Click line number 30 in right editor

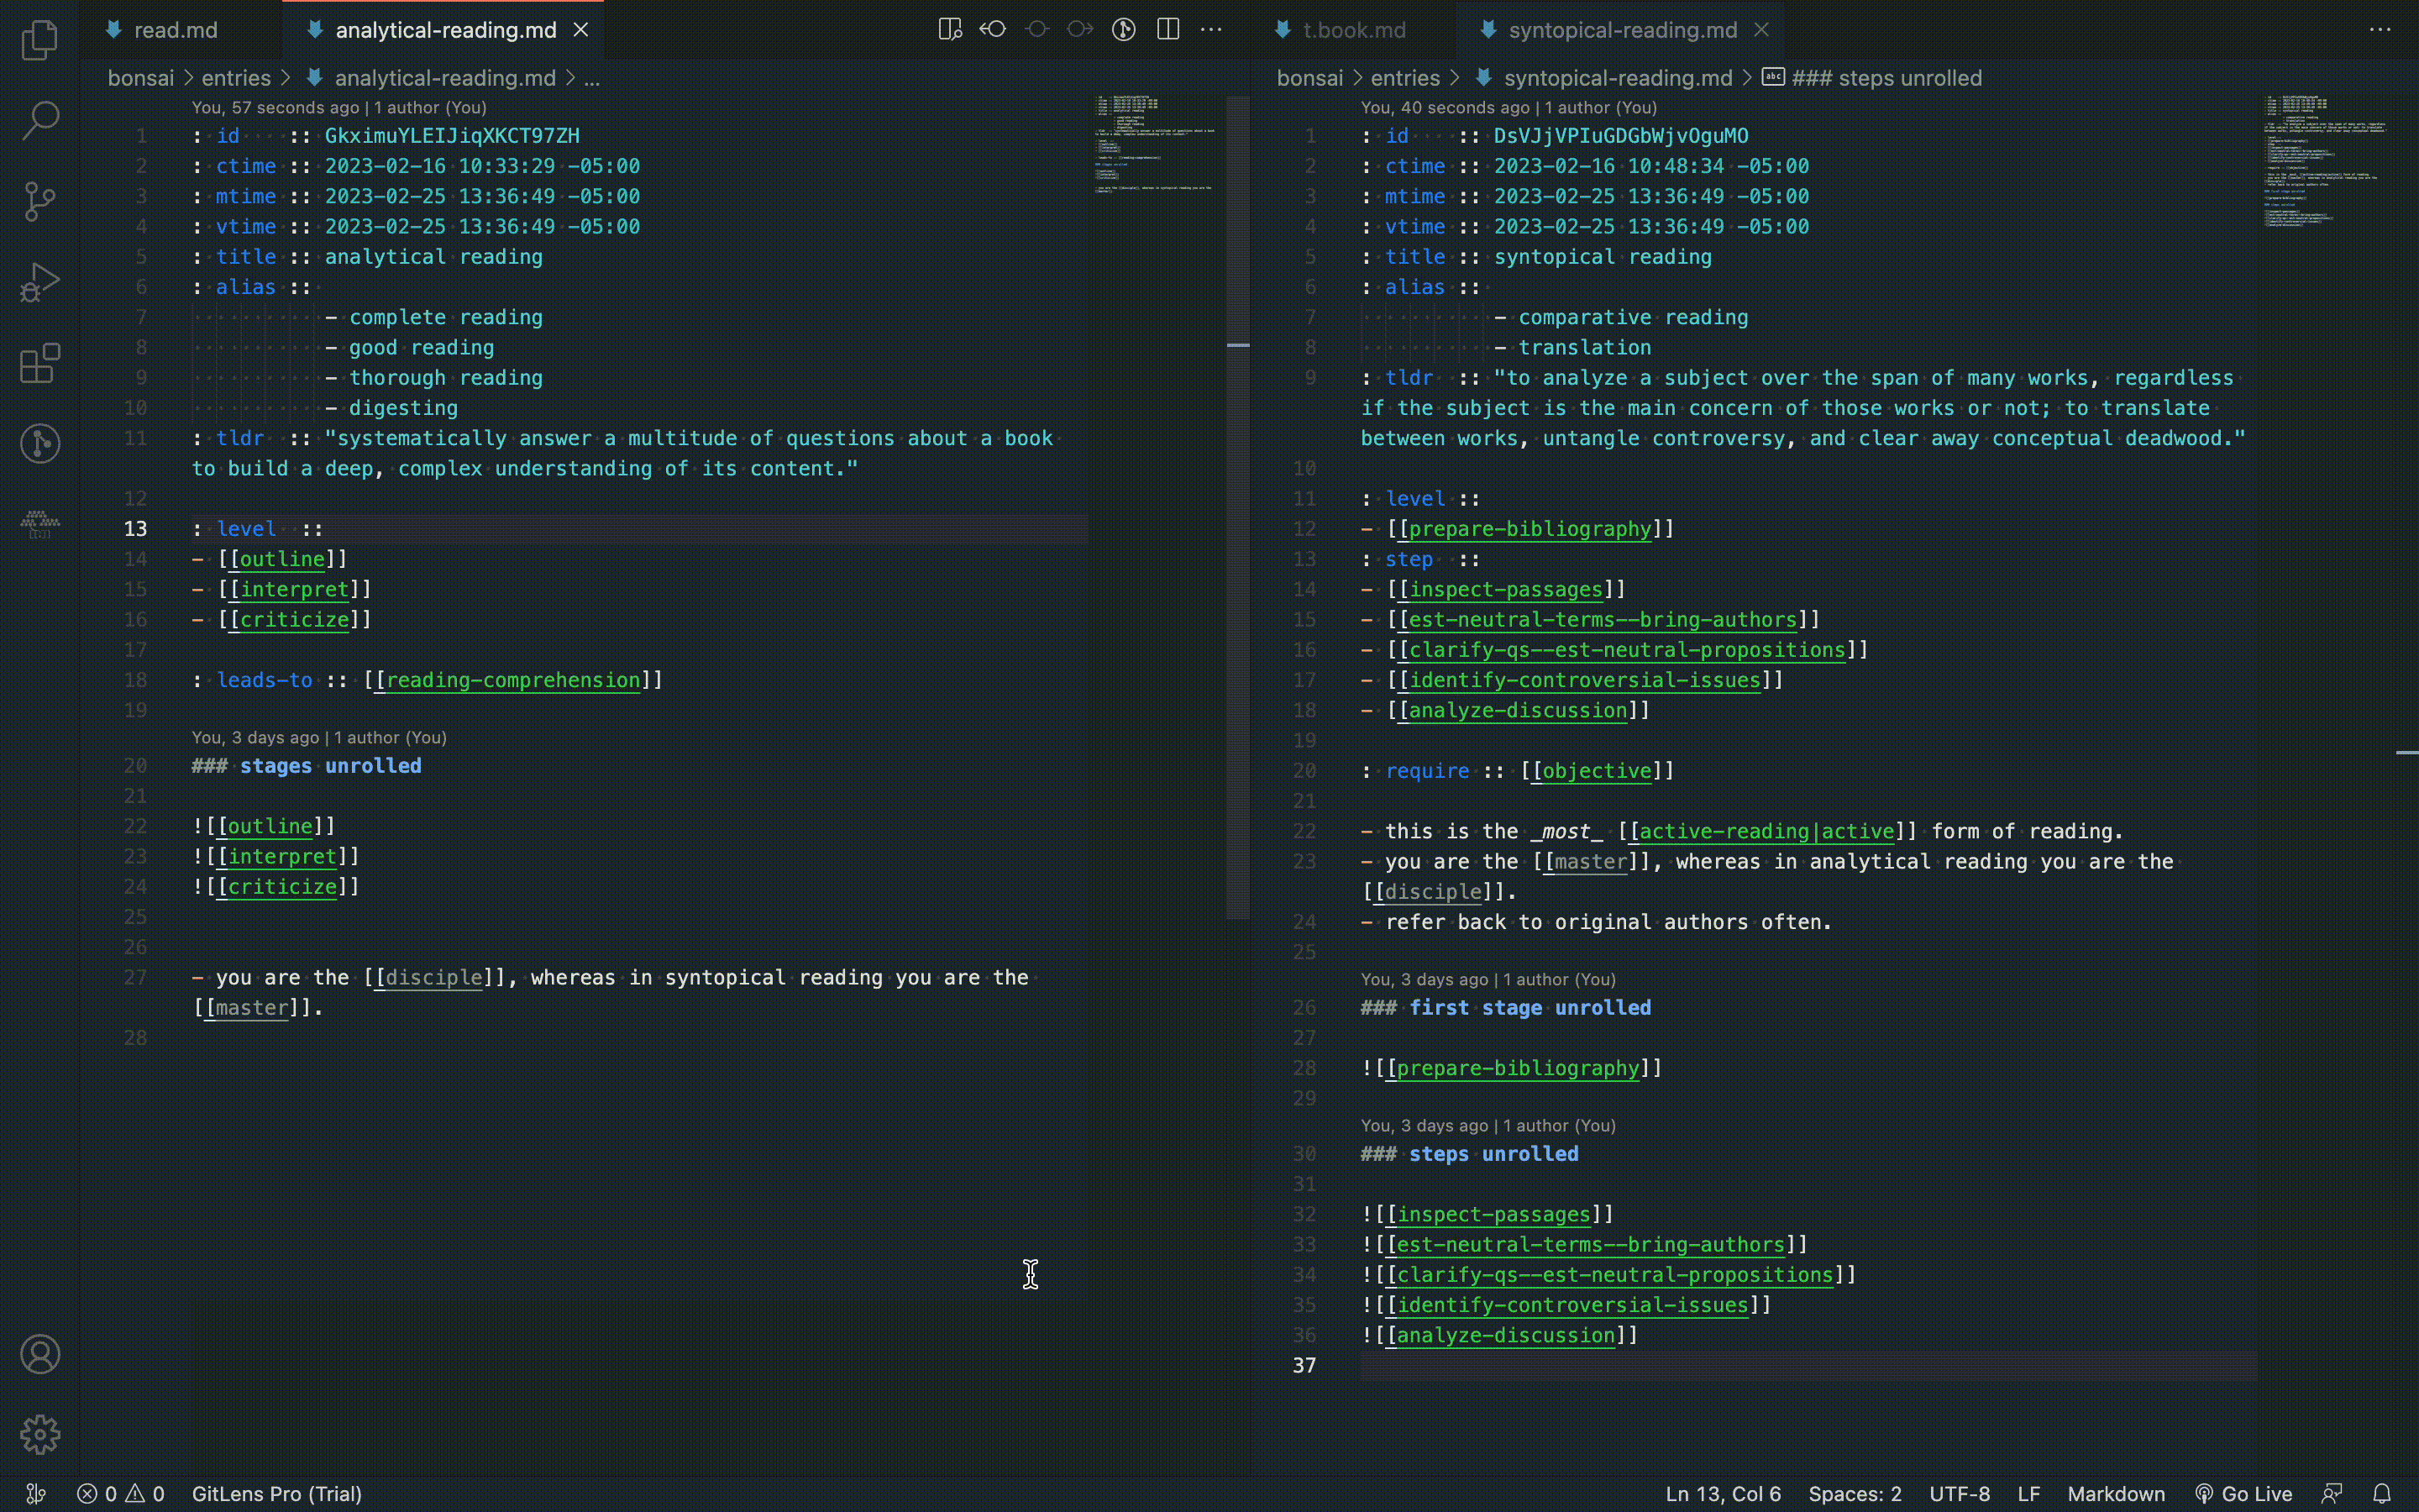tap(1304, 1154)
